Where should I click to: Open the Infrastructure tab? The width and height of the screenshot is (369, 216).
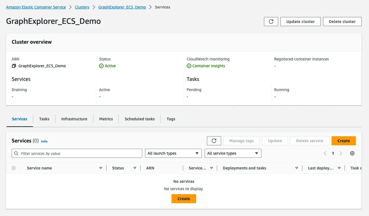[74, 119]
